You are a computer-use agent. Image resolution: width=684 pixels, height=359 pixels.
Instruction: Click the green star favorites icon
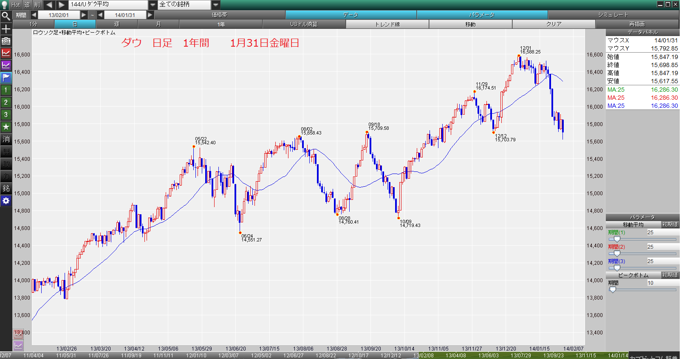coord(6,127)
